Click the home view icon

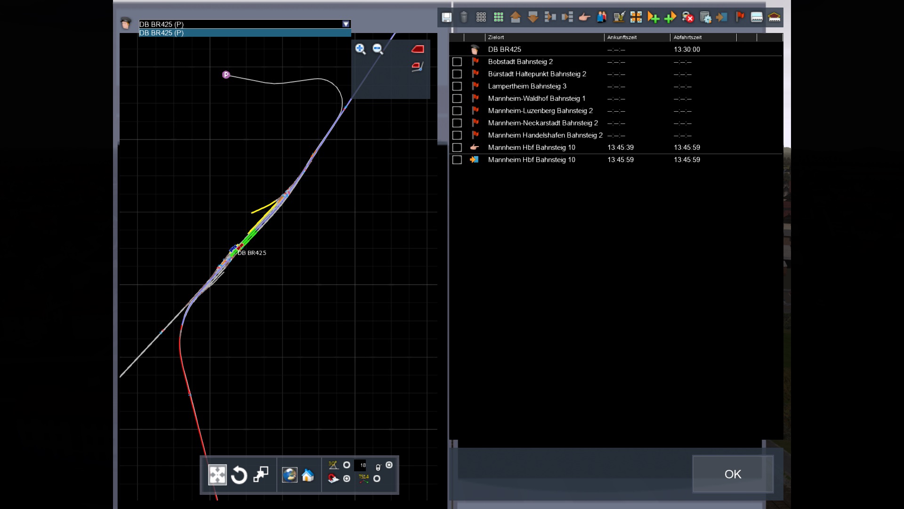coord(308,475)
